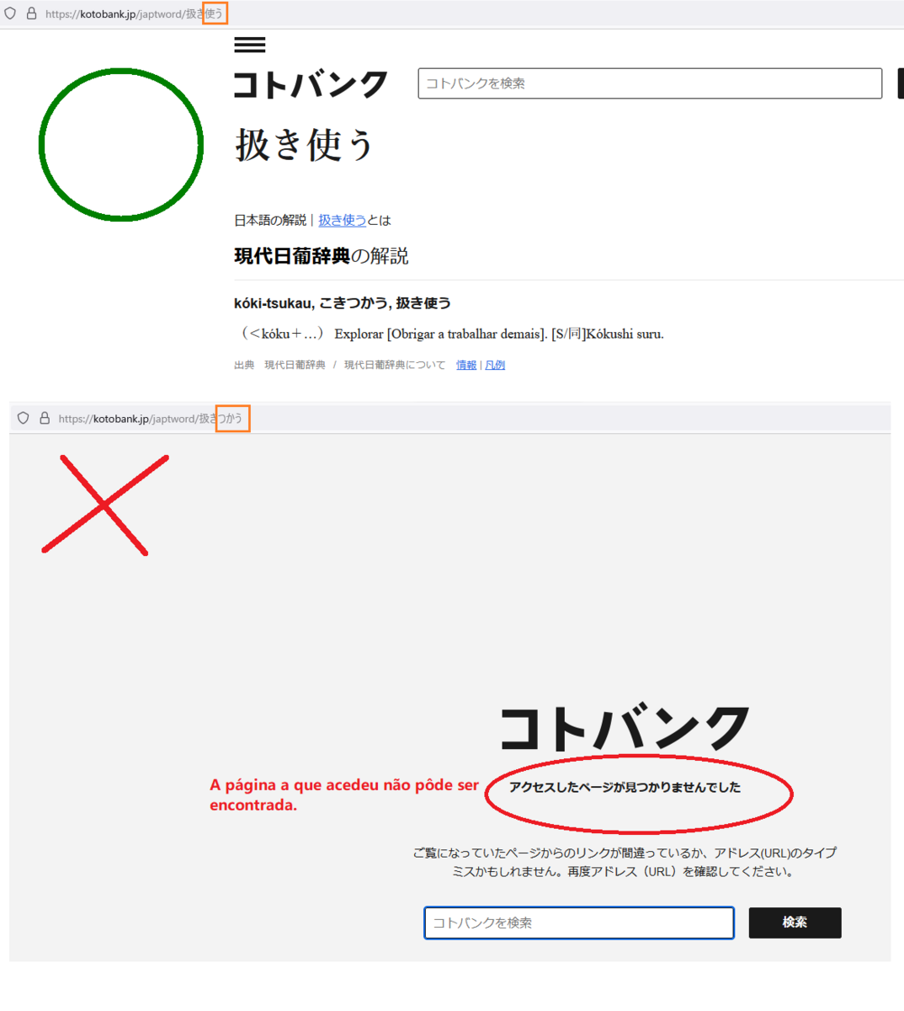
Task: Click the top address bar shield icon
Action: tap(10, 13)
